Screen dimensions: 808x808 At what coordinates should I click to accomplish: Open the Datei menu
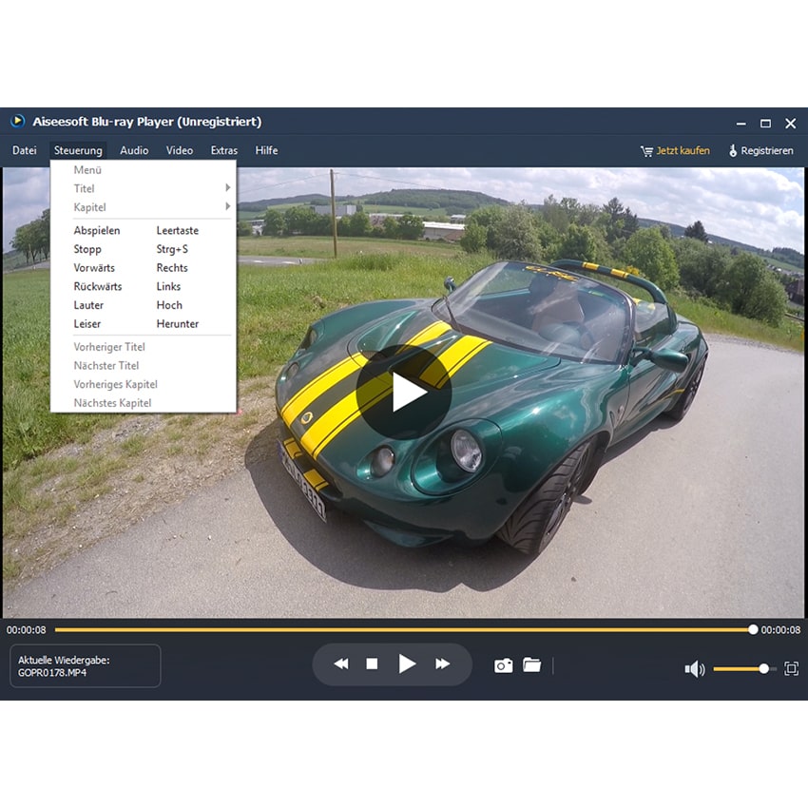coord(25,150)
